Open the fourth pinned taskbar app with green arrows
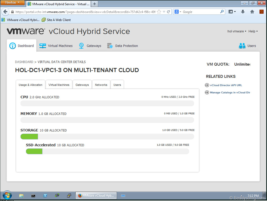267x201 pixels. pyautogui.click(x=57, y=195)
